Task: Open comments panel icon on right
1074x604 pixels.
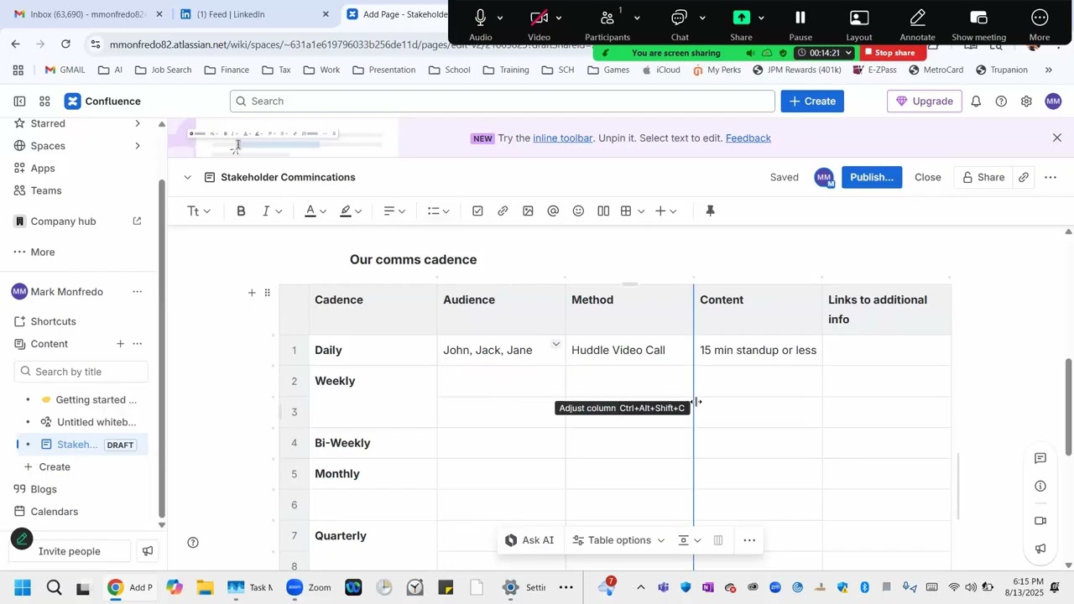Action: pyautogui.click(x=1040, y=459)
